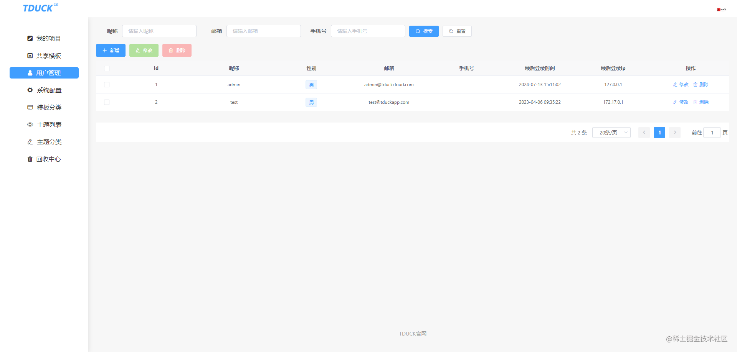Open 我的项目 menu item
This screenshot has width=737, height=352.
(44, 38)
